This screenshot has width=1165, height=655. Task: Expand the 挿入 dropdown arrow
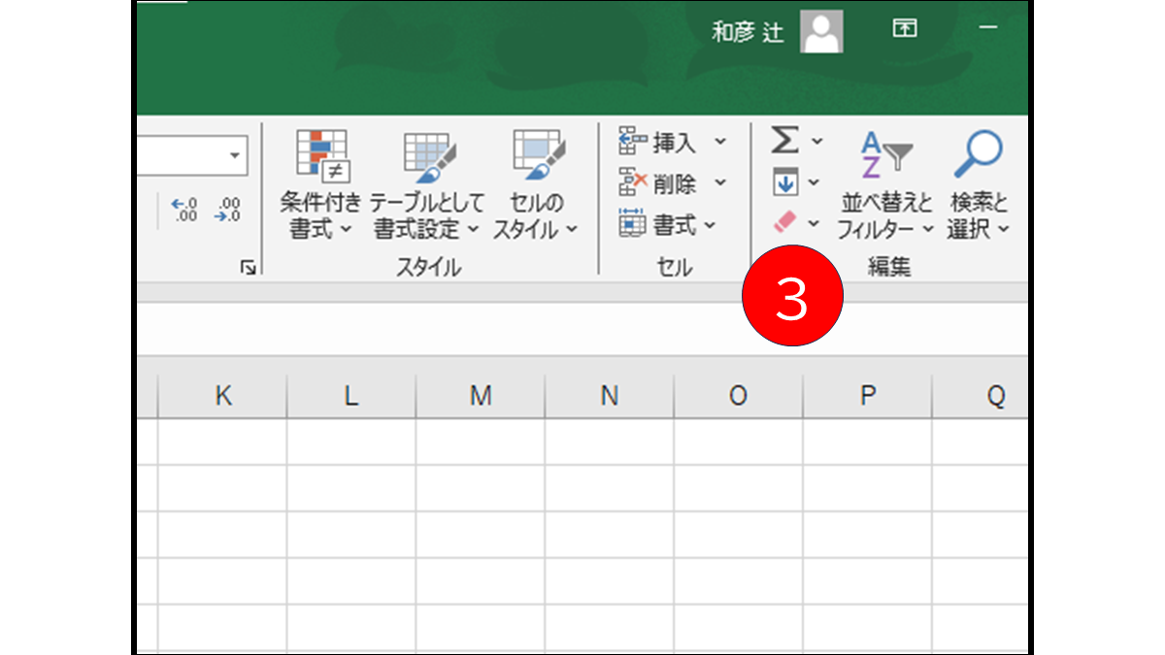tap(718, 143)
